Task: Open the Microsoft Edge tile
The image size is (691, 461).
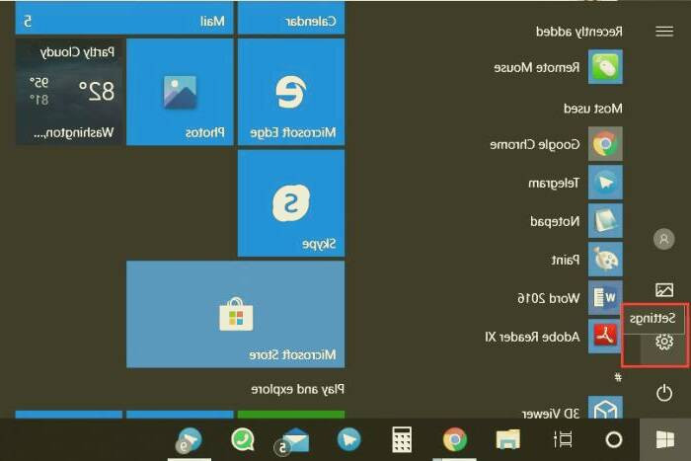Action: point(290,92)
